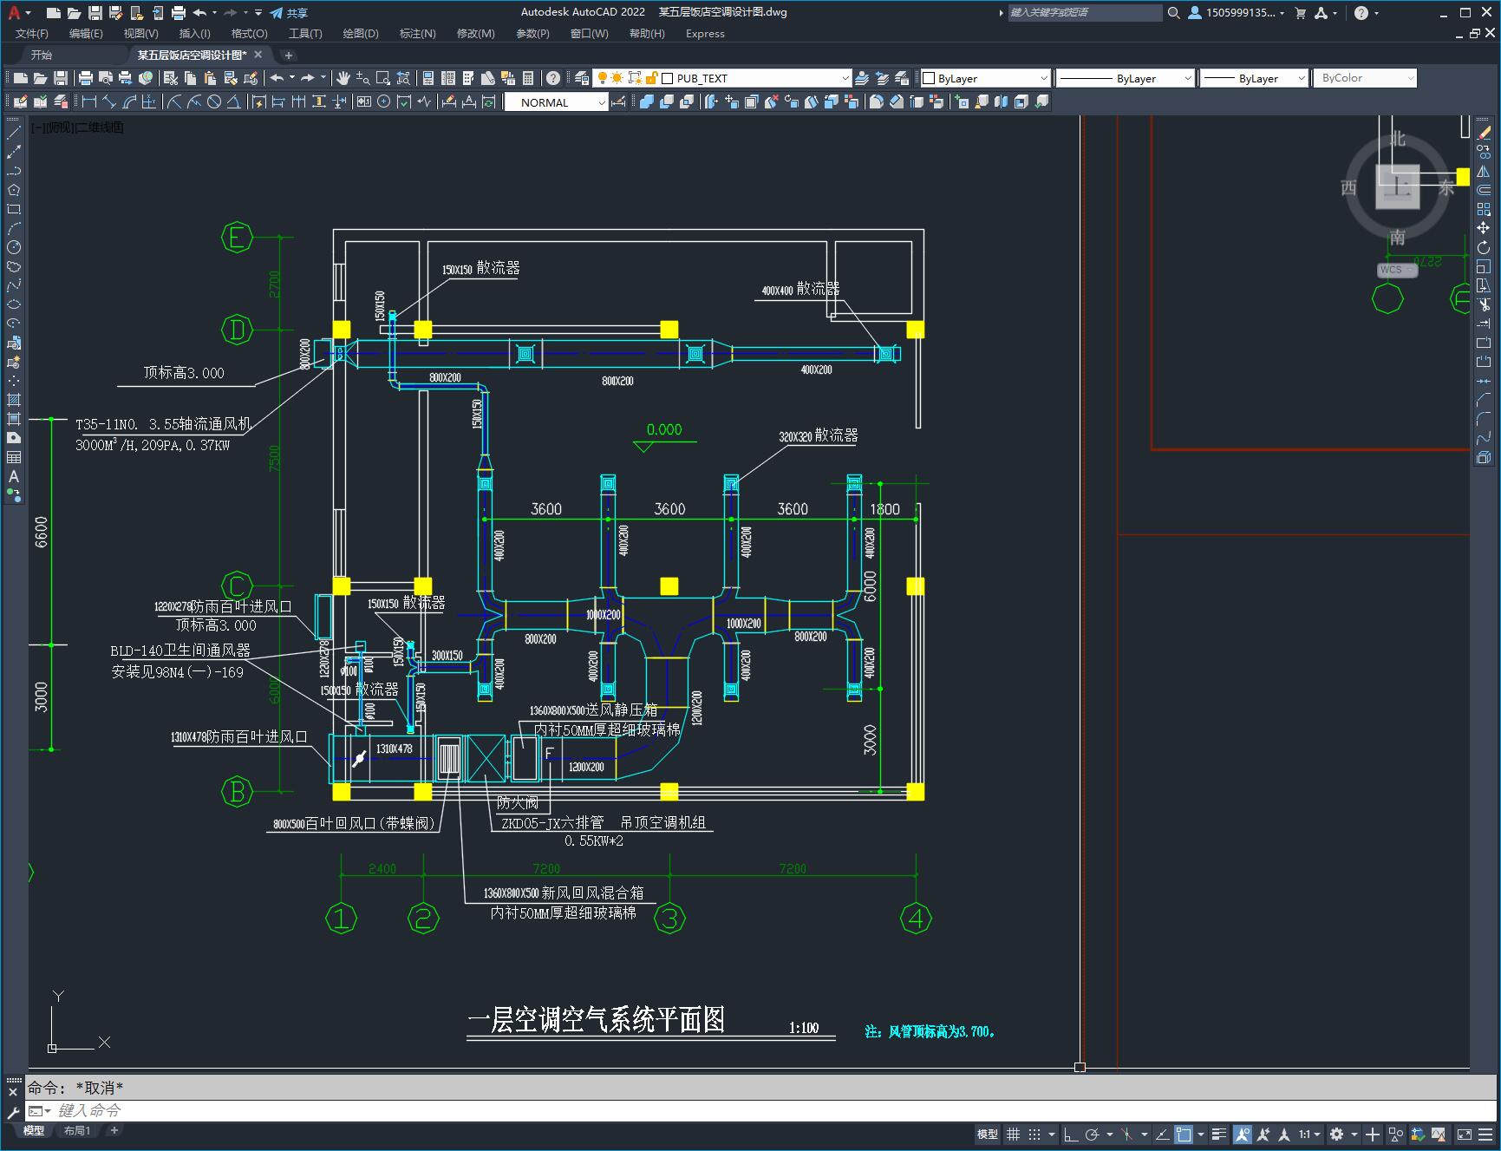Open the Help question mark in the standard toolbar

pyautogui.click(x=553, y=78)
